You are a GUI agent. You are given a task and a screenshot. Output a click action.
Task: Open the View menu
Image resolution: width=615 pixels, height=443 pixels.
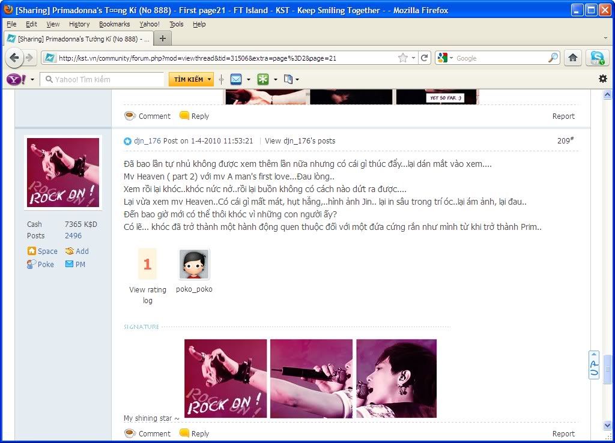[53, 24]
